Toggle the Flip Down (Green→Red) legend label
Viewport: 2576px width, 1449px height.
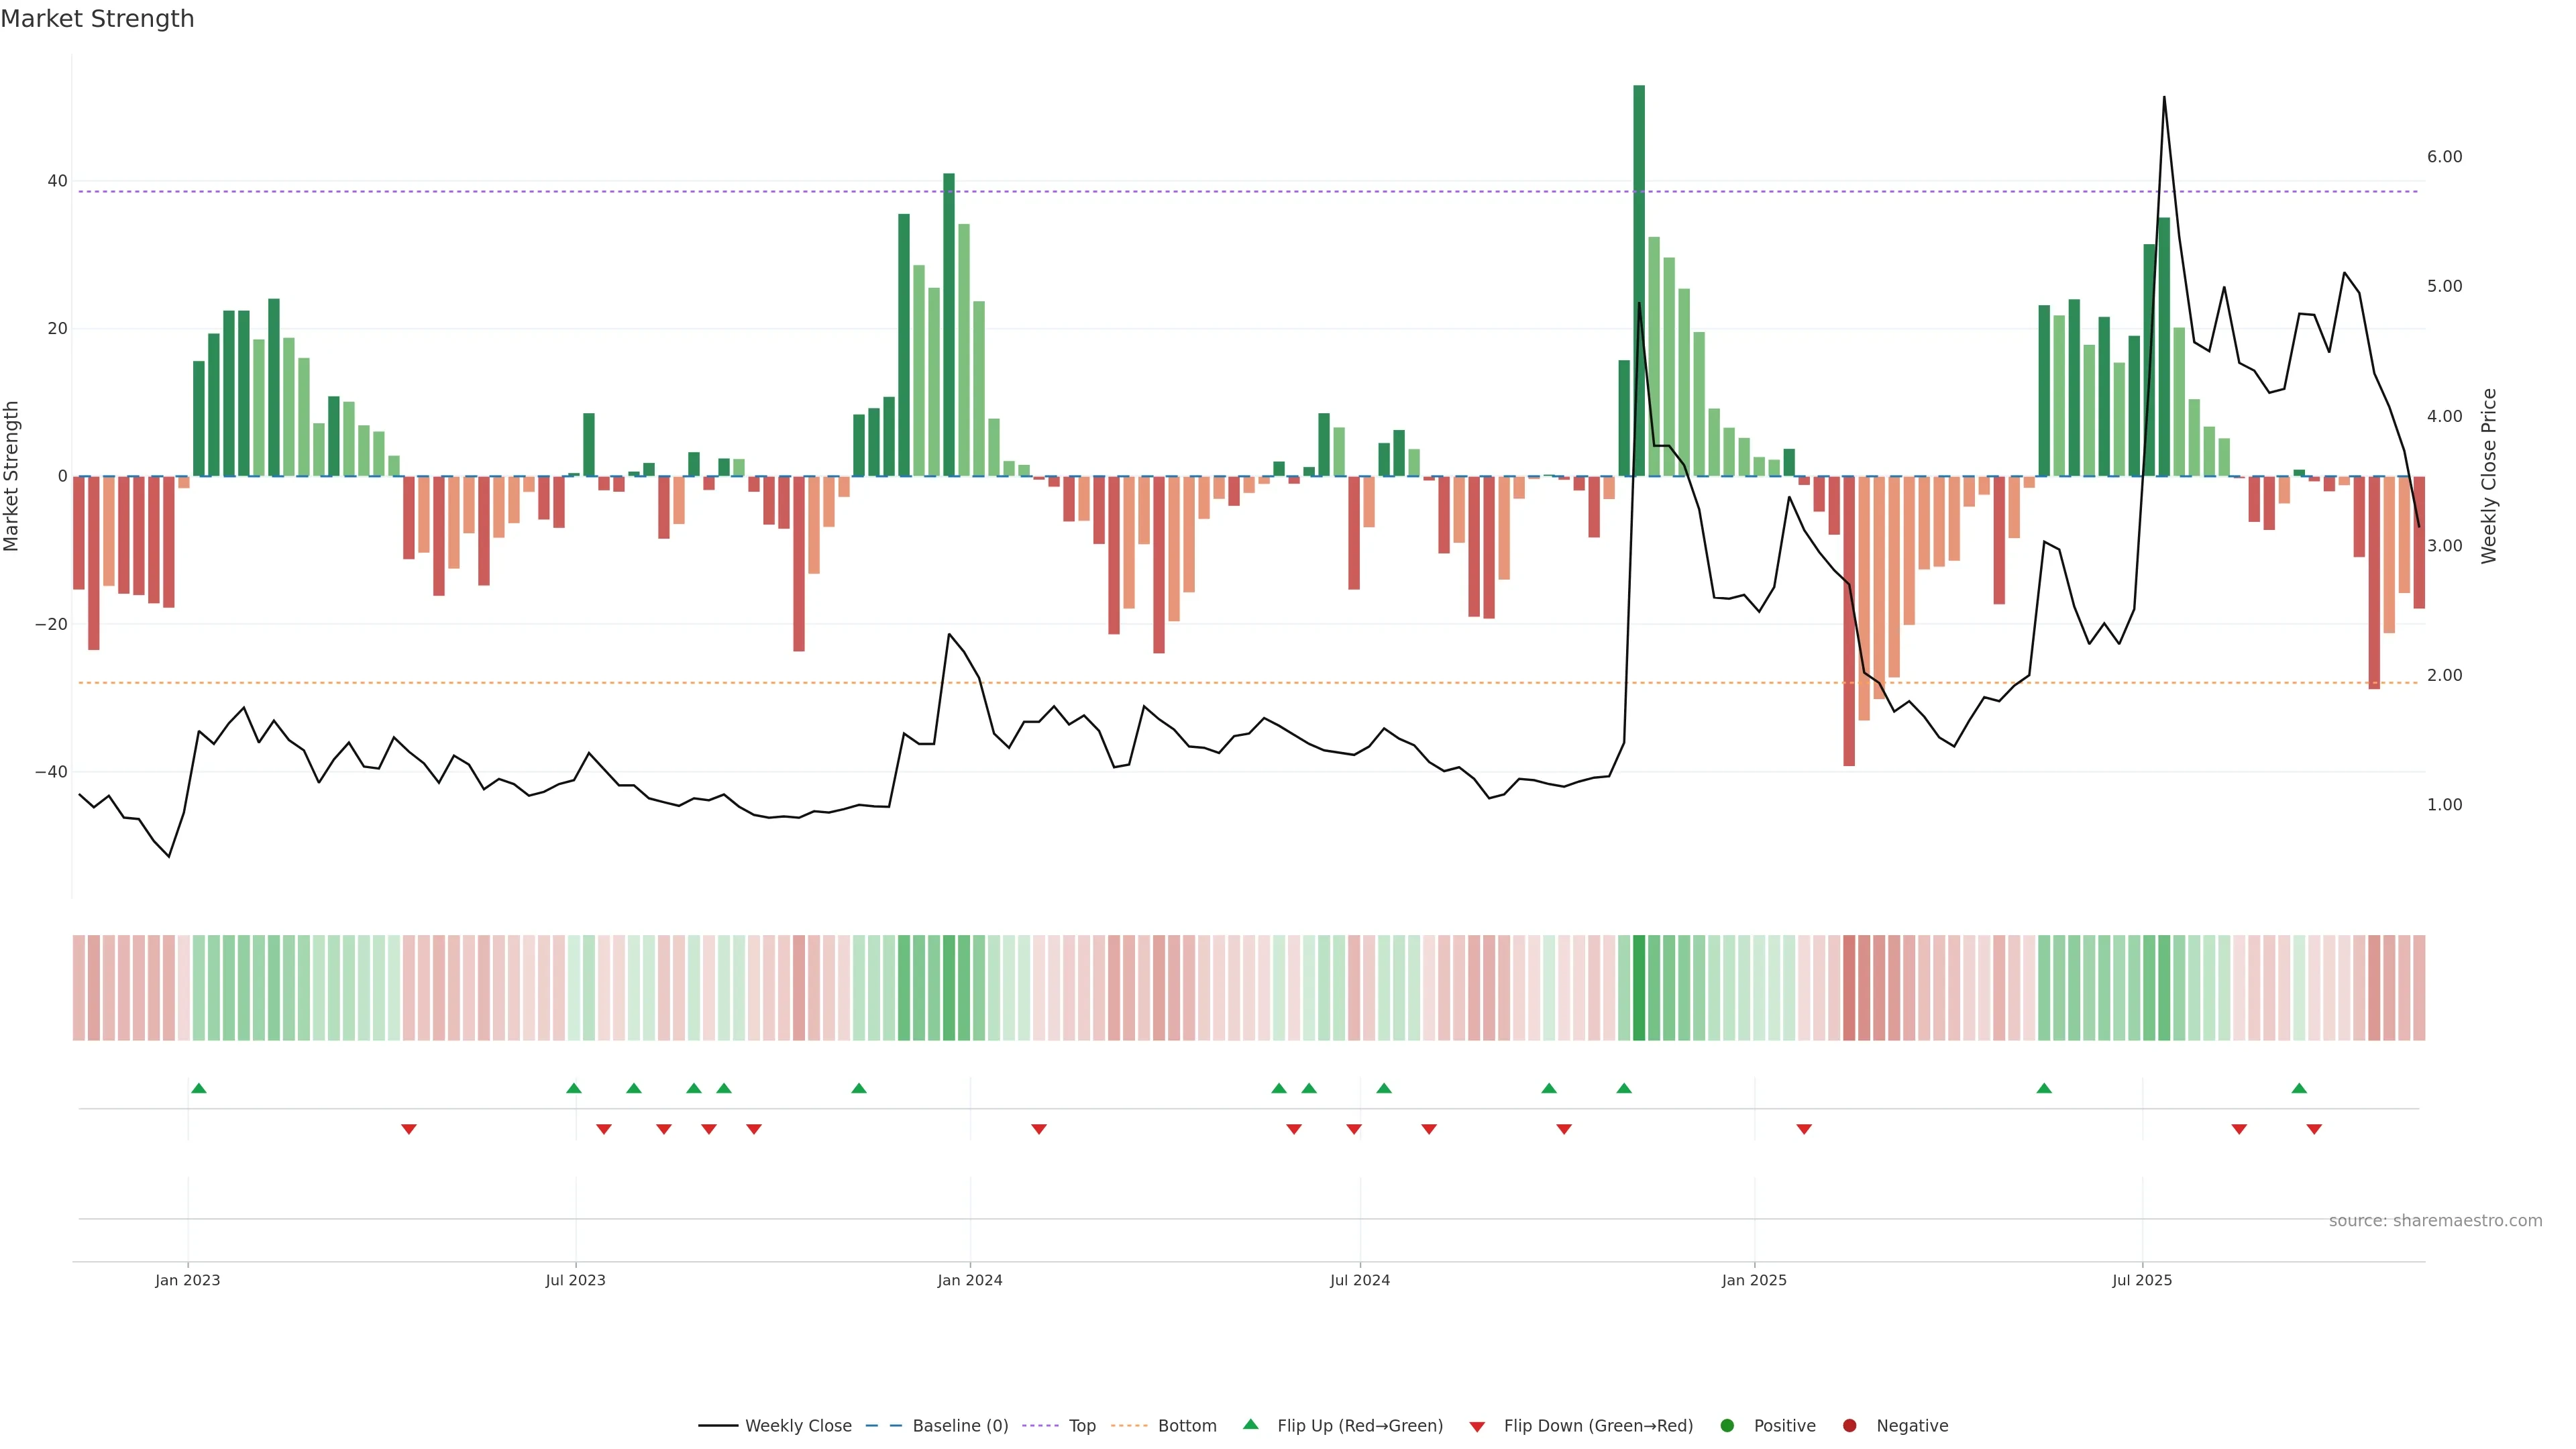[1598, 1426]
